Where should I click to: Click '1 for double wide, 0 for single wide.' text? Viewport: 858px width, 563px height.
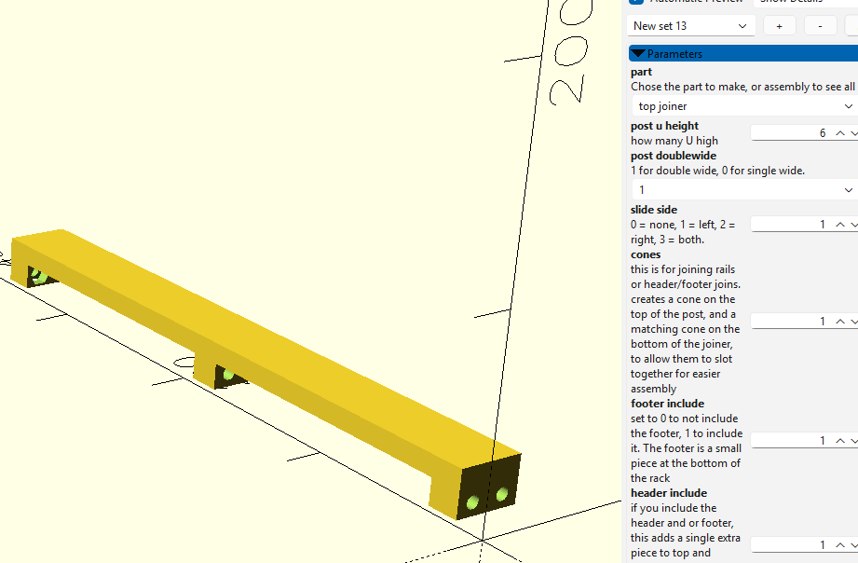tap(718, 171)
